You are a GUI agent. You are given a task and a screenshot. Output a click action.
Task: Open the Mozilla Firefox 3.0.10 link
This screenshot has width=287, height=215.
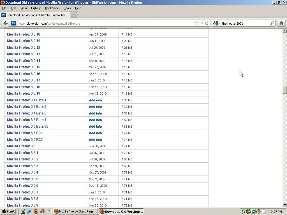pyautogui.click(x=24, y=34)
